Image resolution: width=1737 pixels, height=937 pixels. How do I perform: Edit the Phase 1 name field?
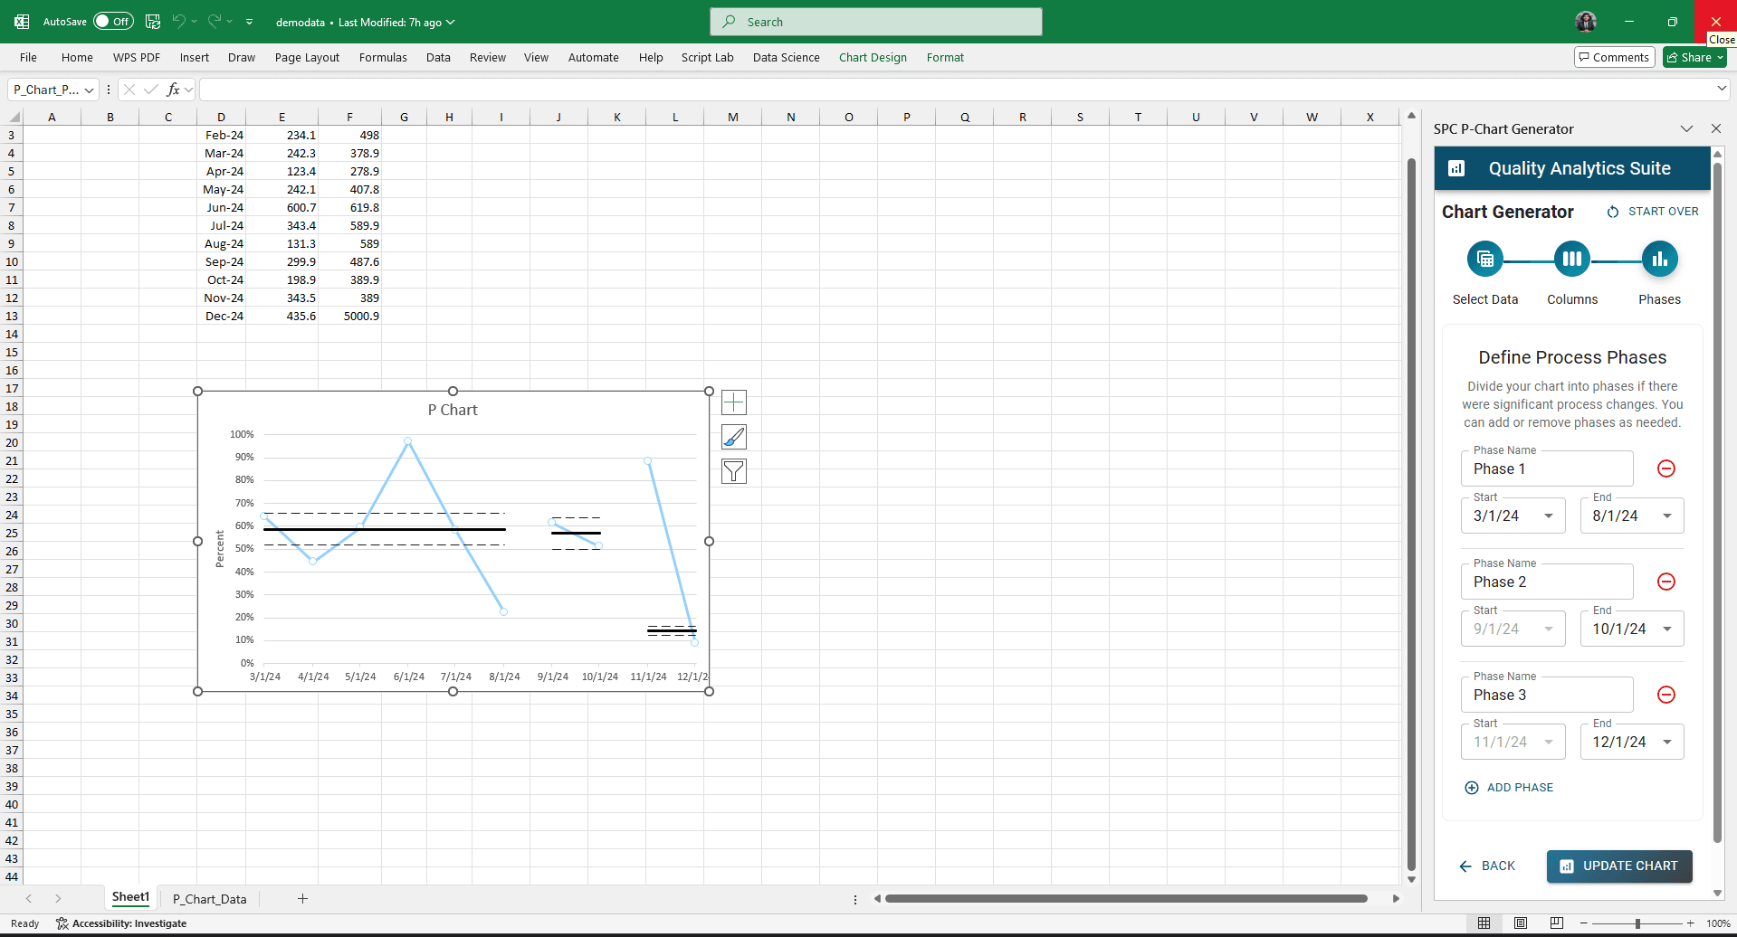click(1547, 468)
